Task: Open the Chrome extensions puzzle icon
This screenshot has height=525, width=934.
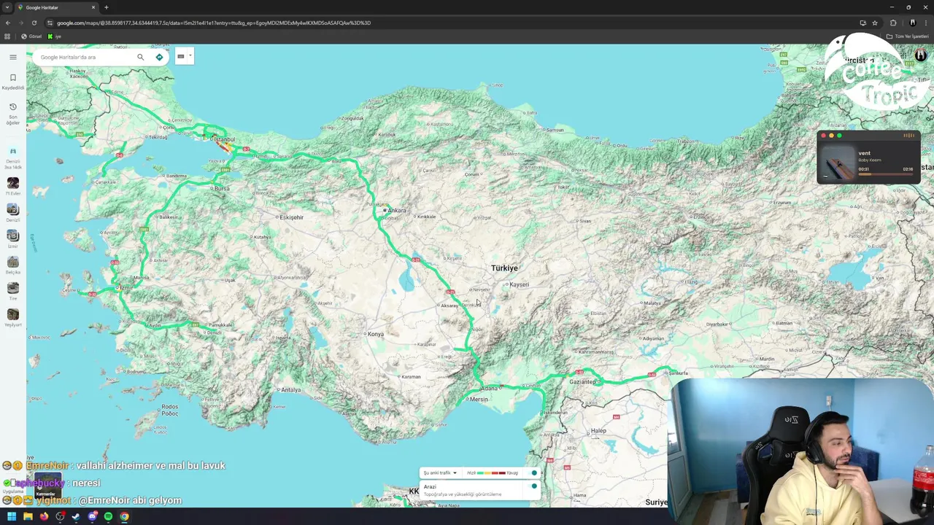Action: coord(893,23)
